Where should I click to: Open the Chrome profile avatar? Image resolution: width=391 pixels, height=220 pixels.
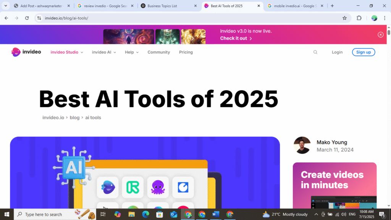[x=374, y=18]
